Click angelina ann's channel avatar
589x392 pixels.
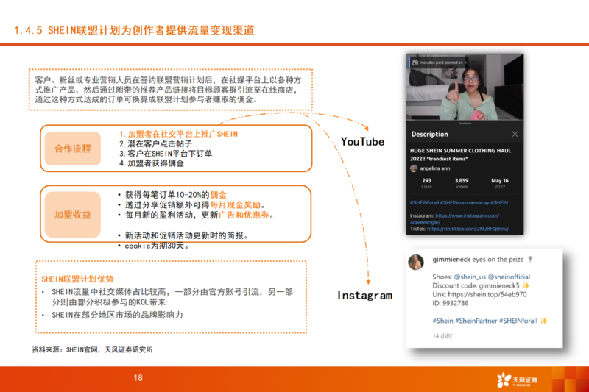pos(414,168)
